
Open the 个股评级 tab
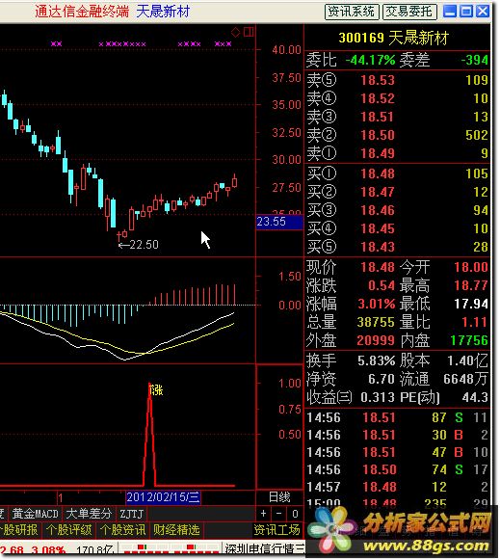coord(68,530)
